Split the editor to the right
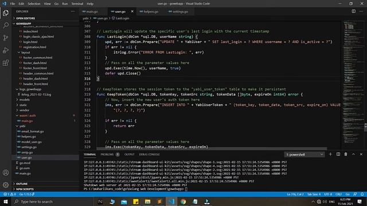The width and height of the screenshot is (367, 206). [x=353, y=11]
